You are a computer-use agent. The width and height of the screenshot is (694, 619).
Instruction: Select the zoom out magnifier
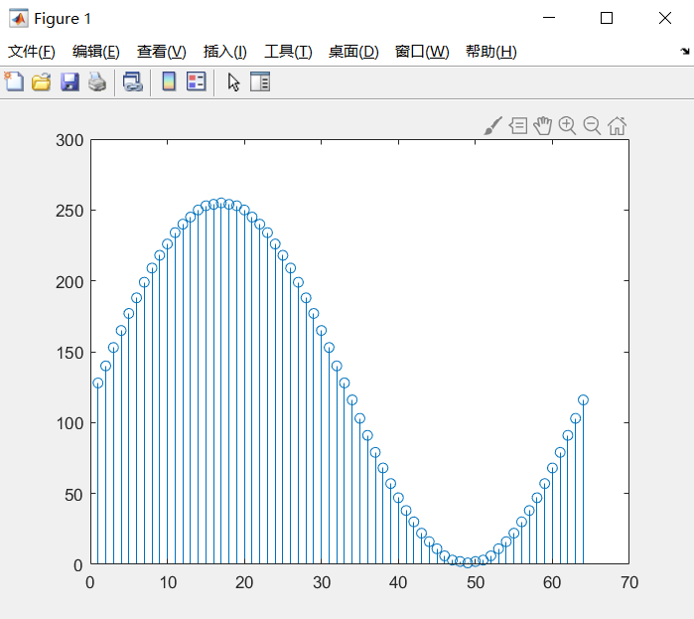tap(592, 126)
